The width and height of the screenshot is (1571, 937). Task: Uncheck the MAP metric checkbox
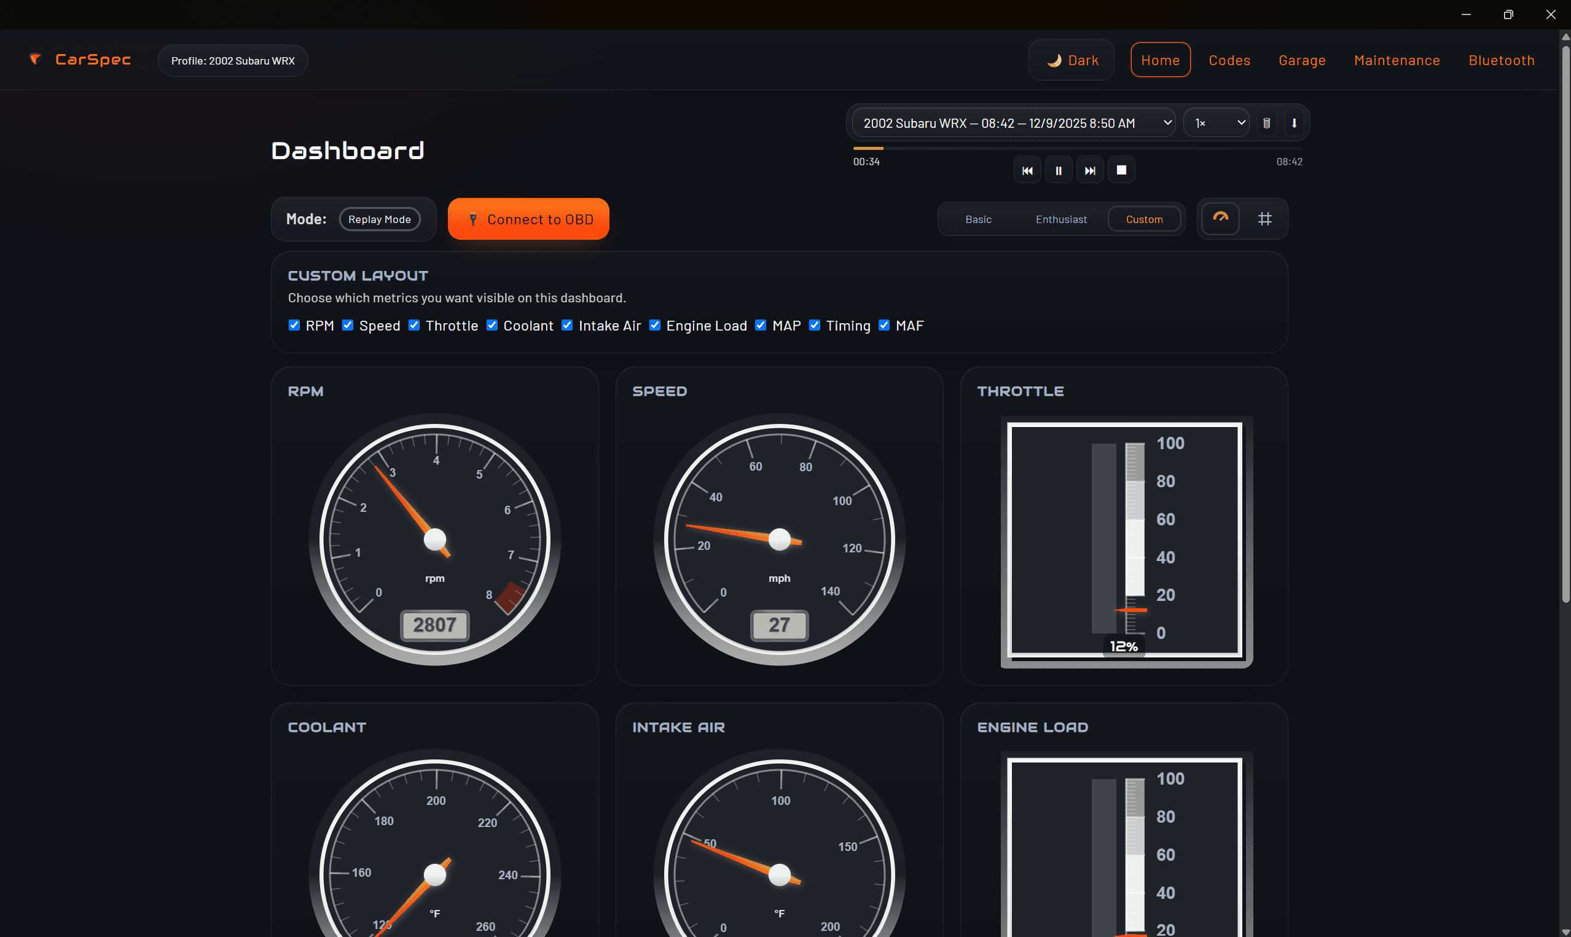coord(761,325)
